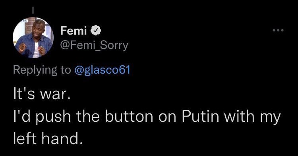Click the word 'button' in the tweet
The width and height of the screenshot is (298, 156).
[129, 116]
